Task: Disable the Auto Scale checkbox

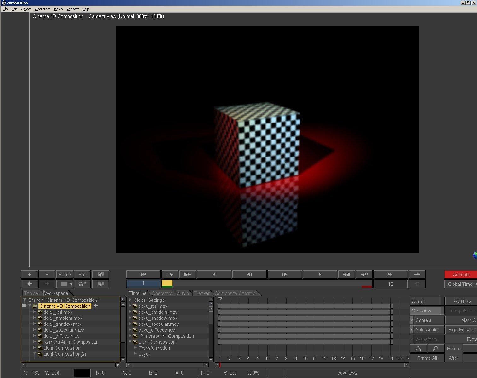Action: tap(412, 329)
